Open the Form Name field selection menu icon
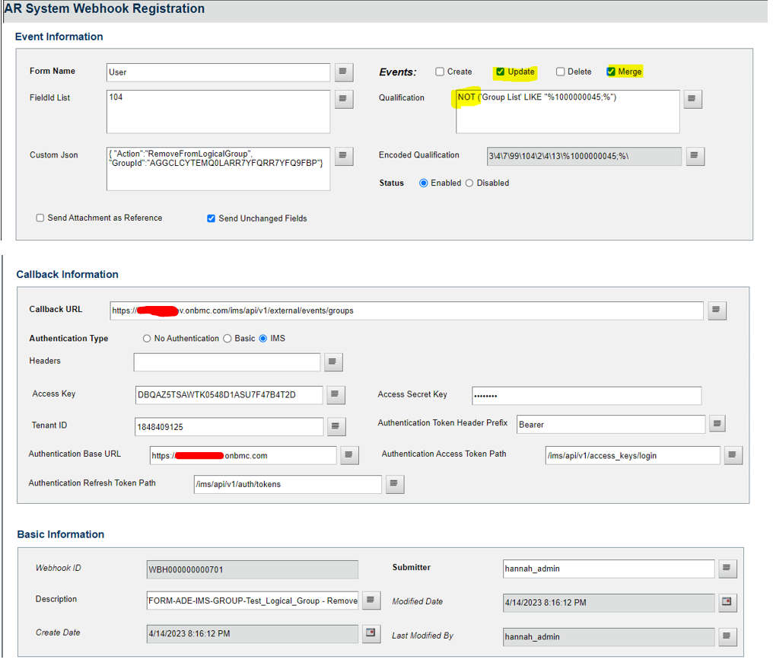This screenshot has height=666, width=773. 343,72
